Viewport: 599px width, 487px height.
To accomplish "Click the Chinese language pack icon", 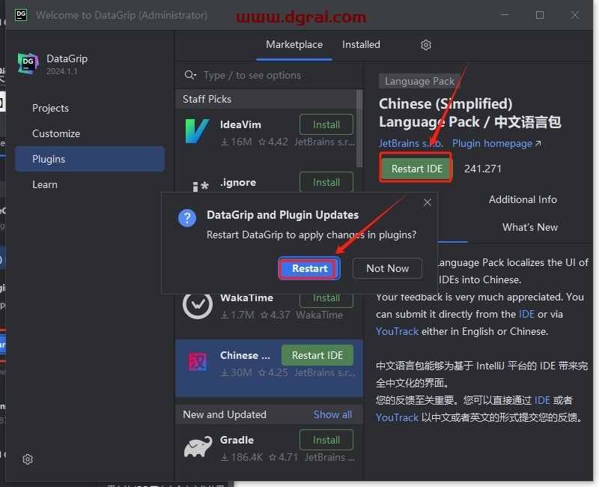I will click(198, 361).
